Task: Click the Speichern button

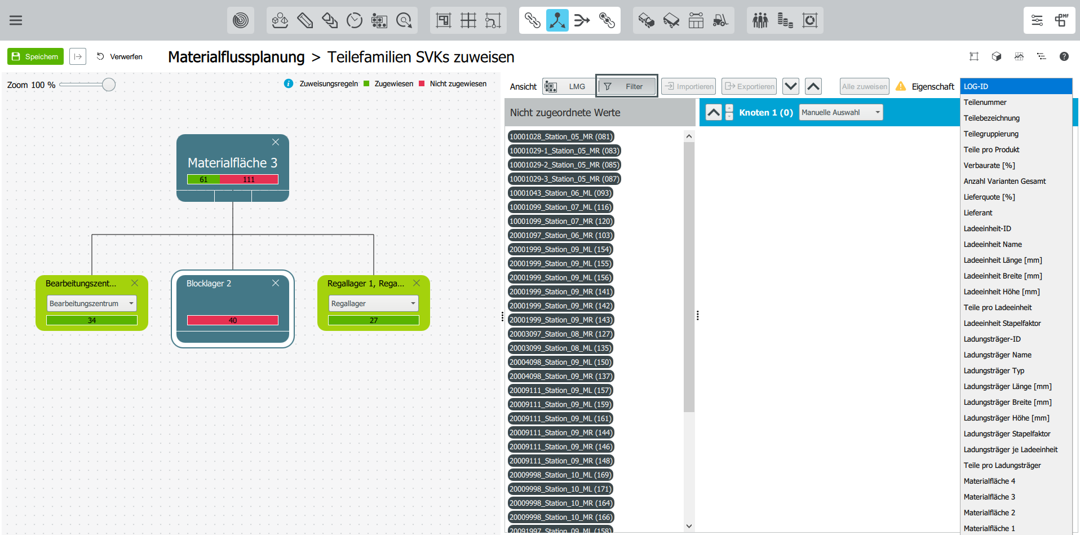Action: tap(36, 56)
